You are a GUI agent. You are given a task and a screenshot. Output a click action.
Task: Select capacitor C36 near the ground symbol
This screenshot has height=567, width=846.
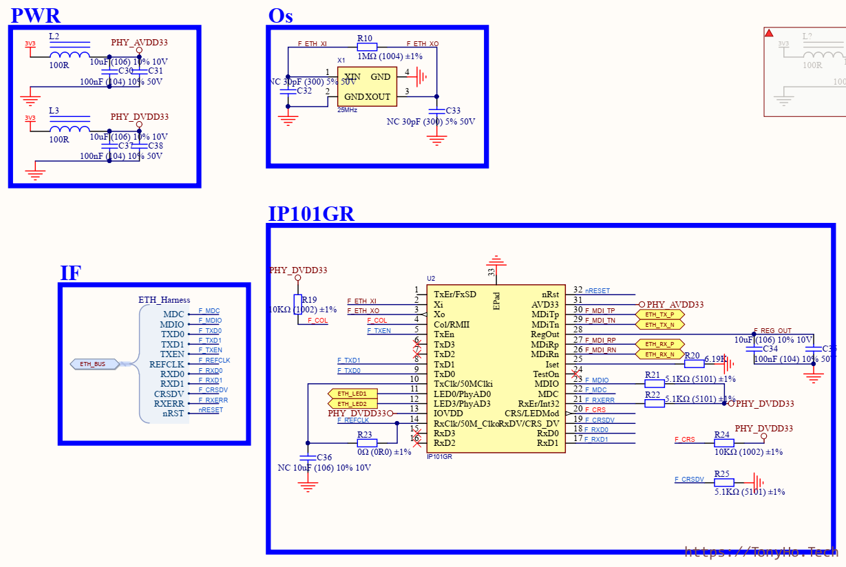308,457
